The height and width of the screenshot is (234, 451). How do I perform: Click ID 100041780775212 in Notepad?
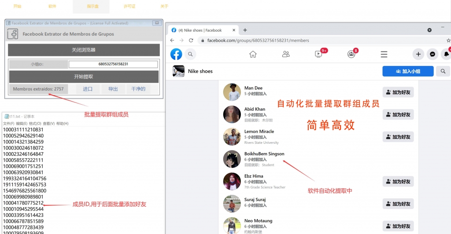(x=23, y=203)
